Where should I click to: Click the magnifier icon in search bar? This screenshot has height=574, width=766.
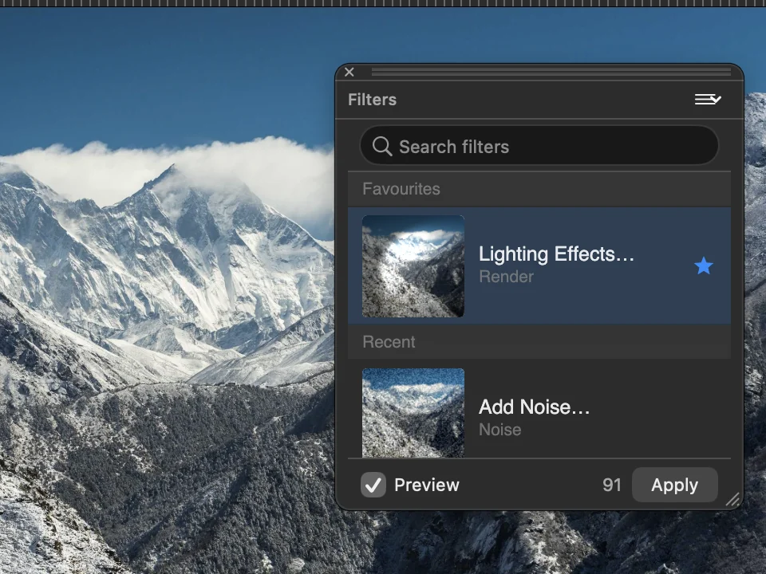[x=382, y=146]
